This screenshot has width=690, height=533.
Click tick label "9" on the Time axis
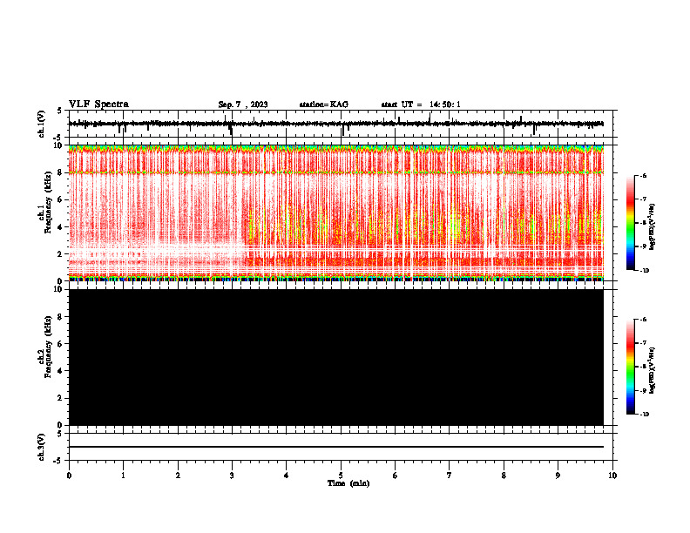point(558,476)
